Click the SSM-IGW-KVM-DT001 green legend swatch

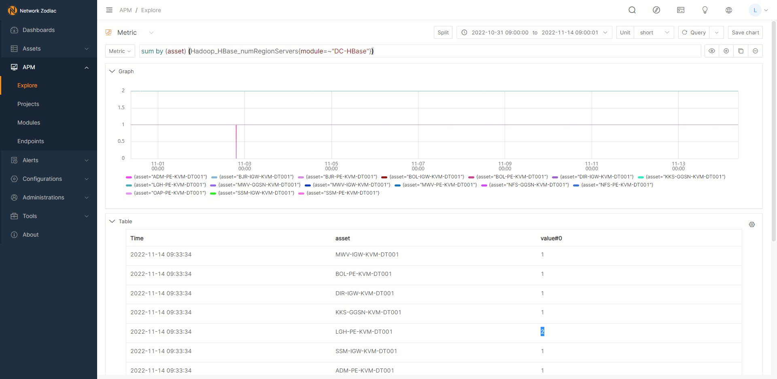tap(213, 193)
